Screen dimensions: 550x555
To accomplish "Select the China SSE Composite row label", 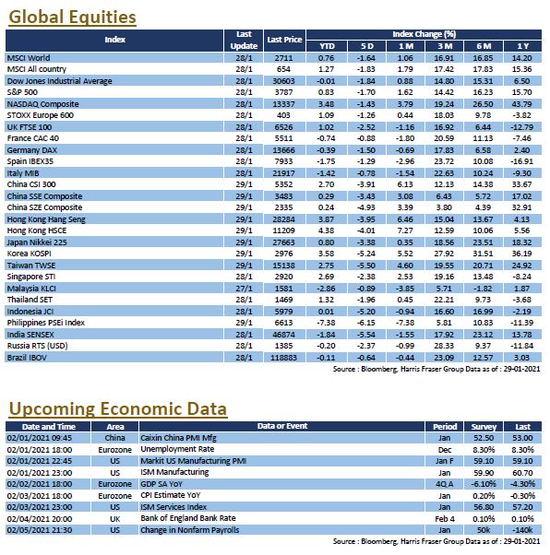I will click(44, 196).
